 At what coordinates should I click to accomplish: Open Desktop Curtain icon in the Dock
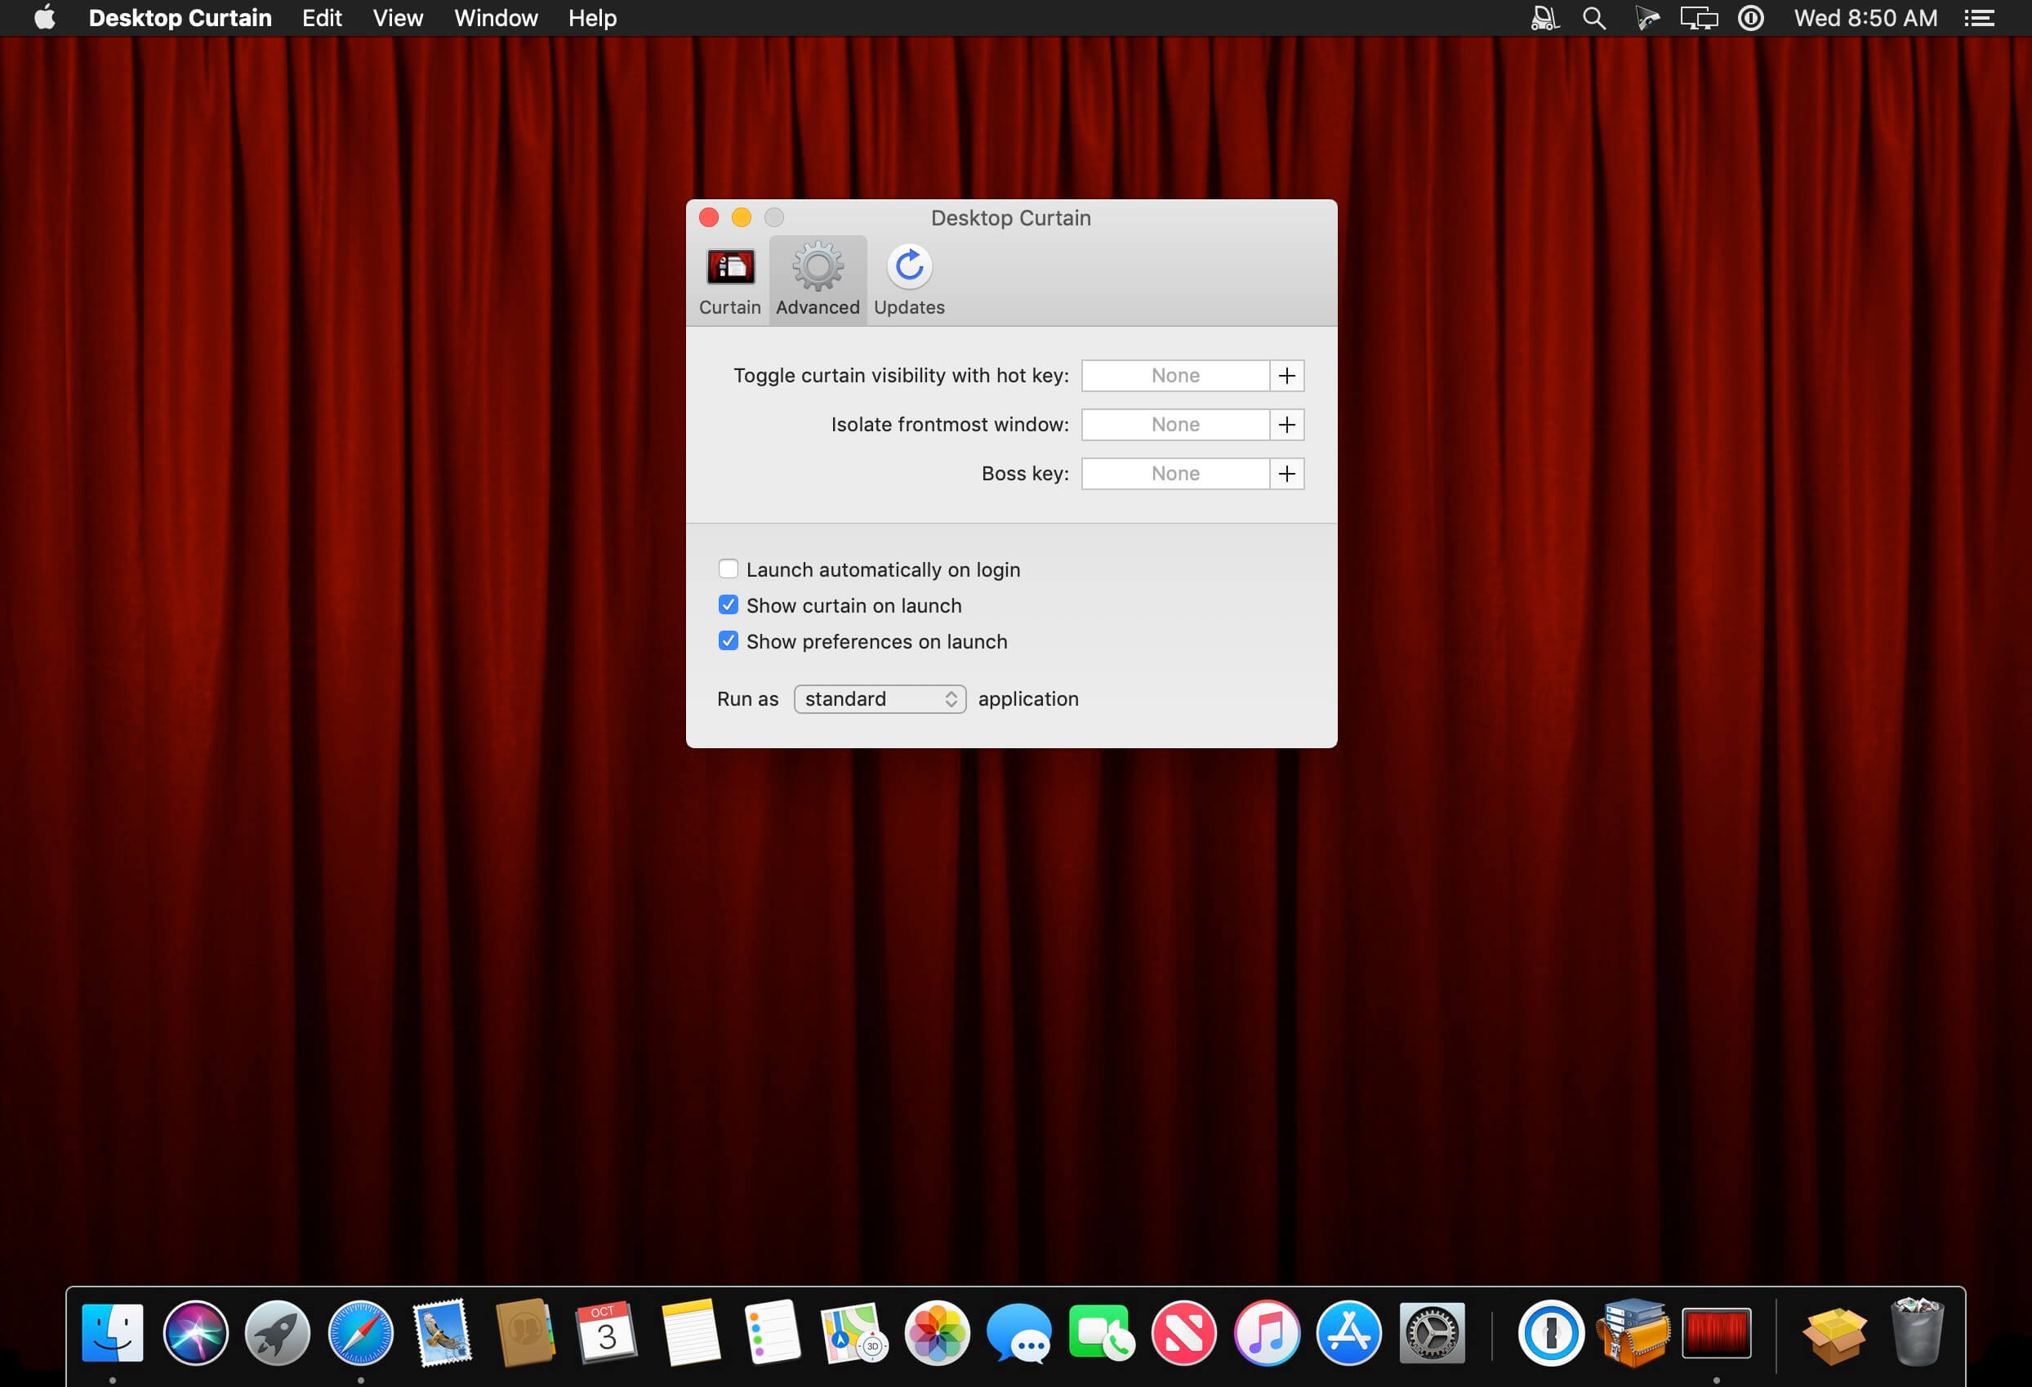tap(1715, 1335)
